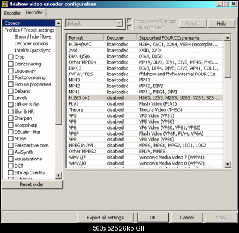Toggle the Perspective corr. checkbox
Screen dimensions: 239x233
point(11,145)
